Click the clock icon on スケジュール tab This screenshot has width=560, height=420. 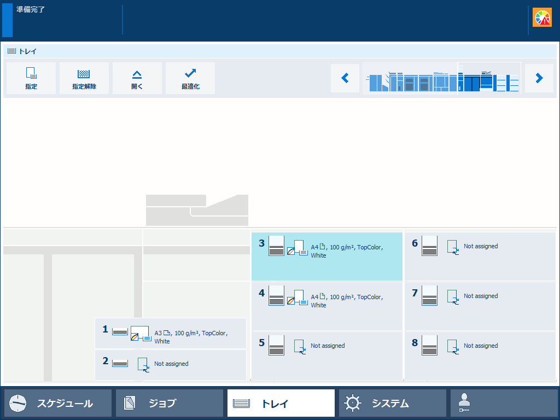coord(17,403)
